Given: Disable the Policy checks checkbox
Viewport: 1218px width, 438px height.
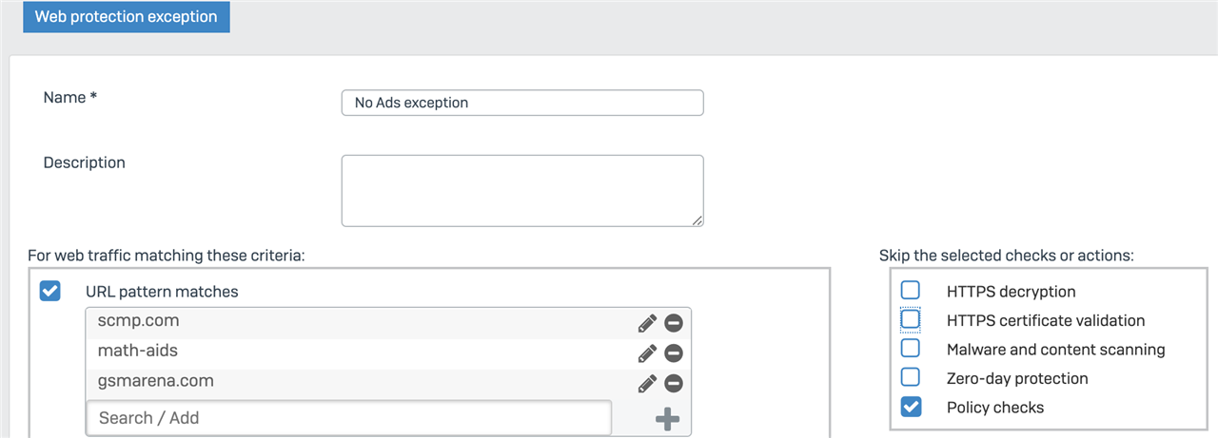Looking at the screenshot, I should (911, 407).
